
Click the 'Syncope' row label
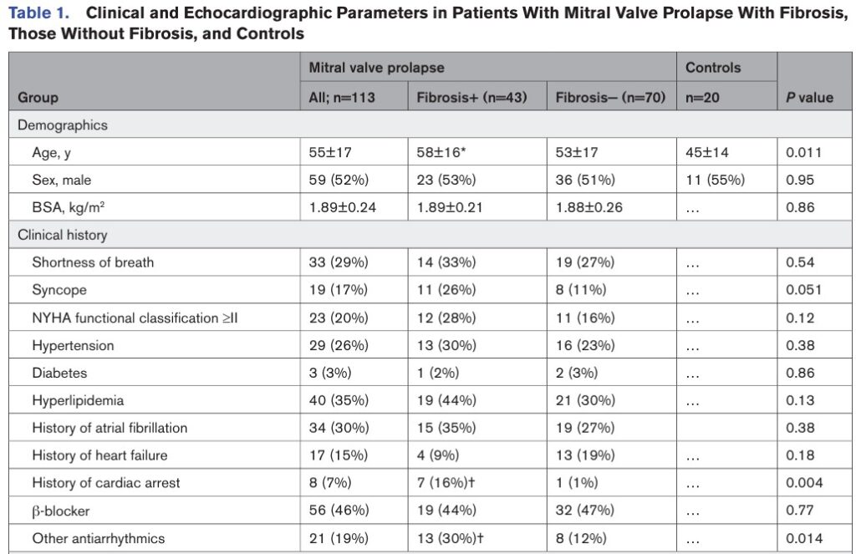(59, 290)
